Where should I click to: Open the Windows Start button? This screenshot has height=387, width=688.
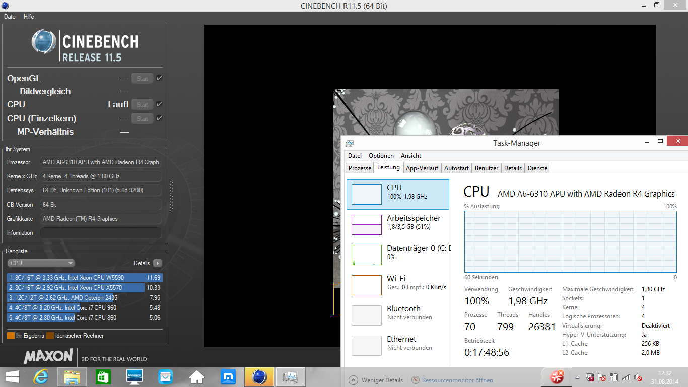click(12, 376)
